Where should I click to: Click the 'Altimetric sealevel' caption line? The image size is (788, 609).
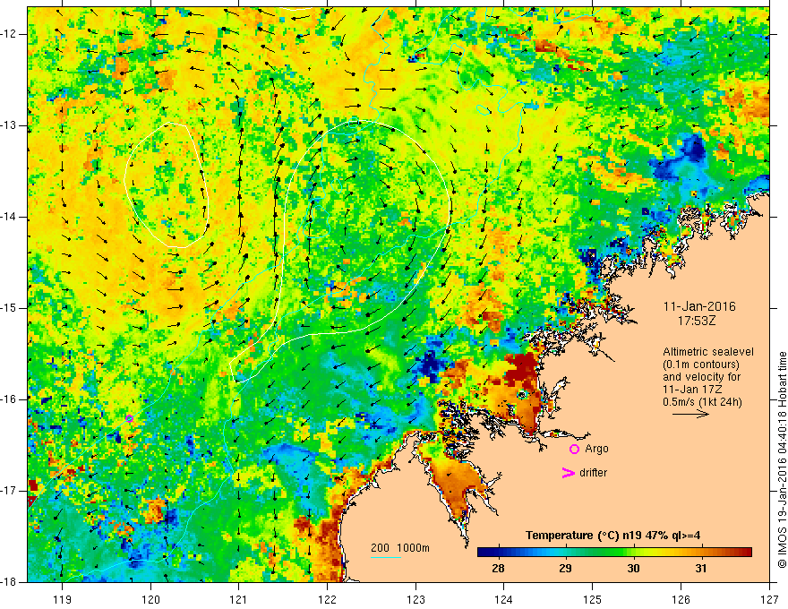pos(708,352)
